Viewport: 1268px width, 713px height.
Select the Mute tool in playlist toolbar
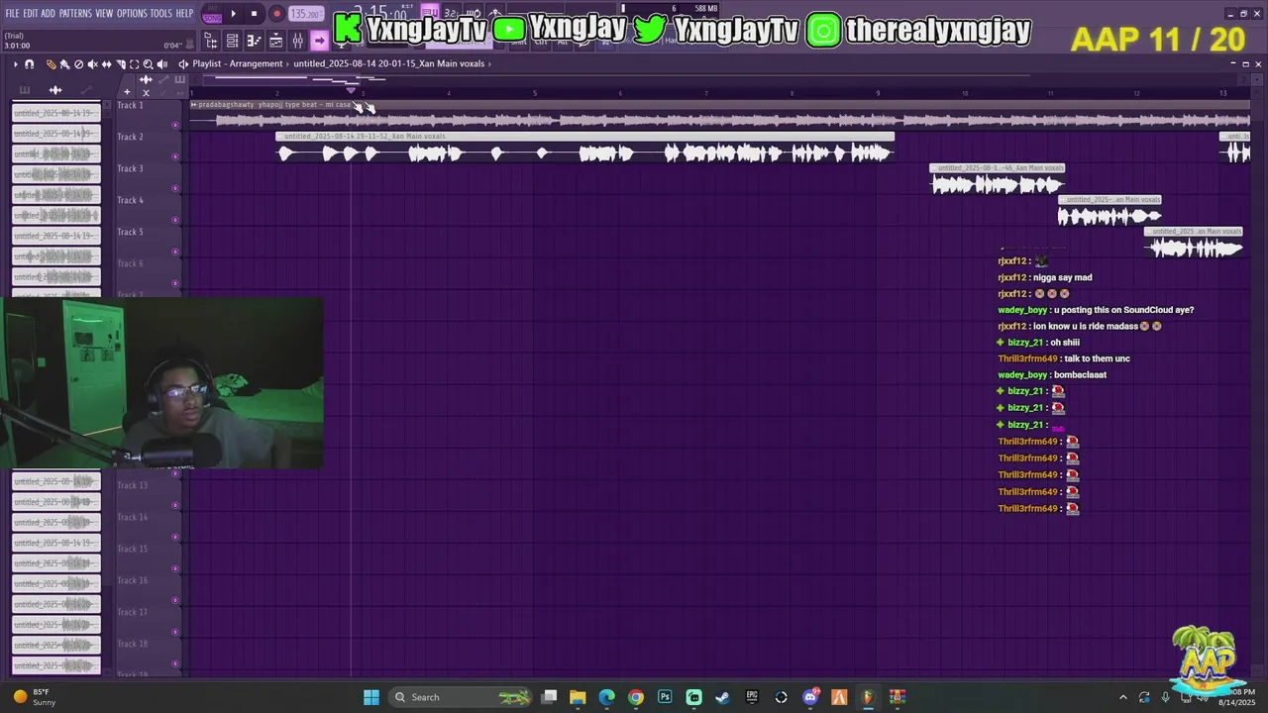click(x=92, y=63)
